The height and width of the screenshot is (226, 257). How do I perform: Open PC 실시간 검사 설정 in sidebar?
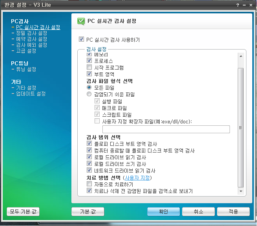(x=38, y=27)
